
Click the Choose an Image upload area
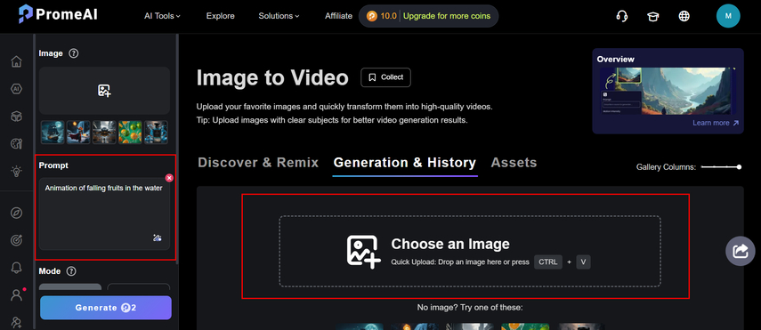click(x=469, y=252)
